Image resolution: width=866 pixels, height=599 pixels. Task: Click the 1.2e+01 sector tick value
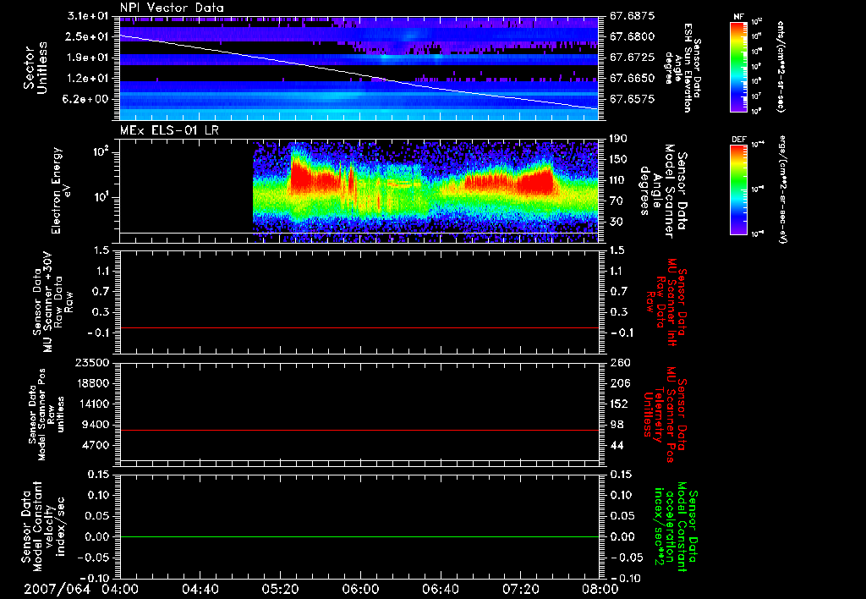tap(87, 79)
